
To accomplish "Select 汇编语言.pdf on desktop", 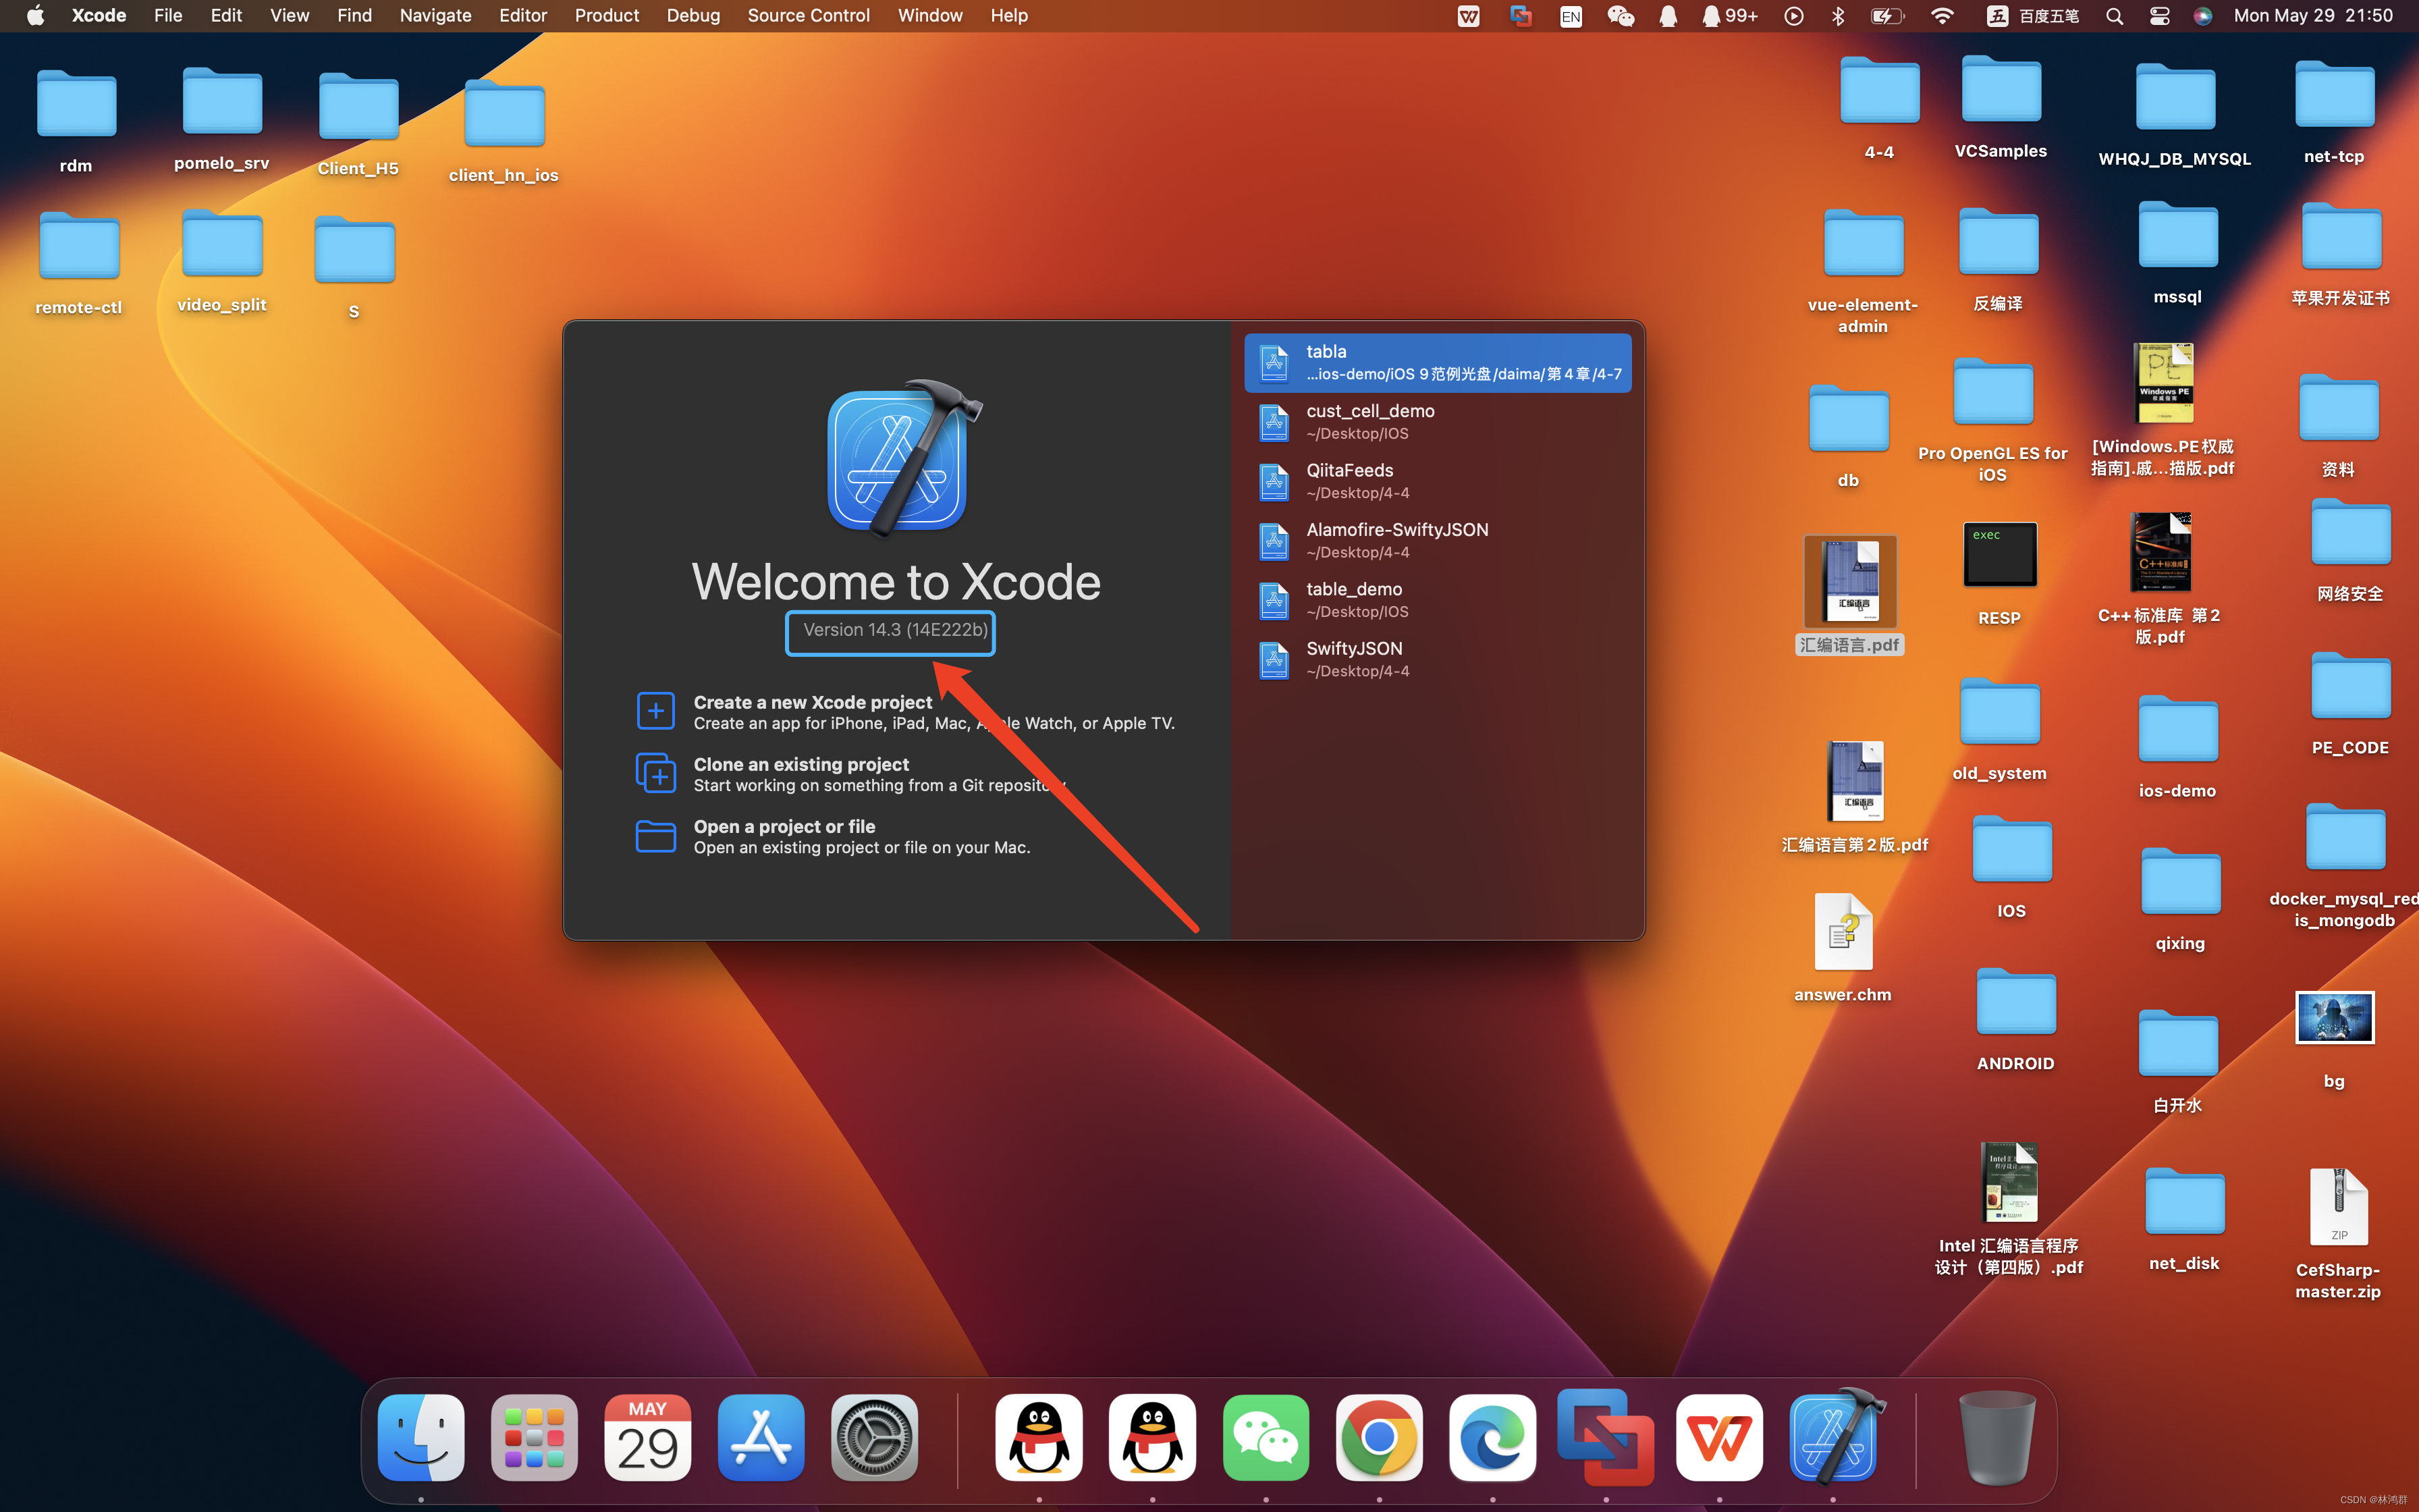I will [1849, 594].
